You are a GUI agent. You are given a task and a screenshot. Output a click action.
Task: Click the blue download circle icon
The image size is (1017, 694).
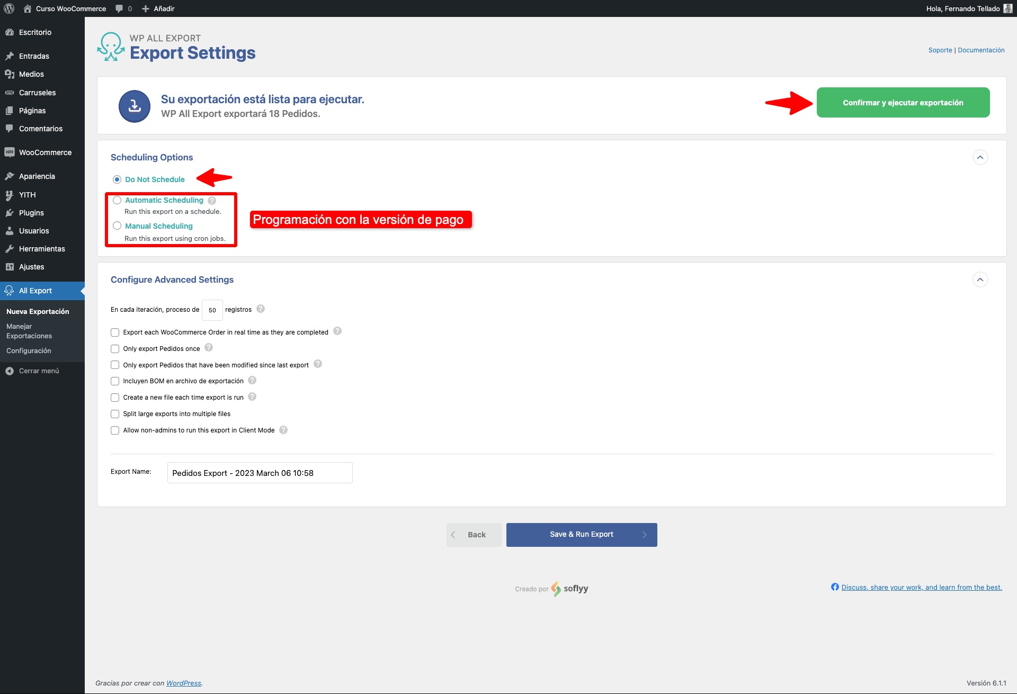[135, 106]
